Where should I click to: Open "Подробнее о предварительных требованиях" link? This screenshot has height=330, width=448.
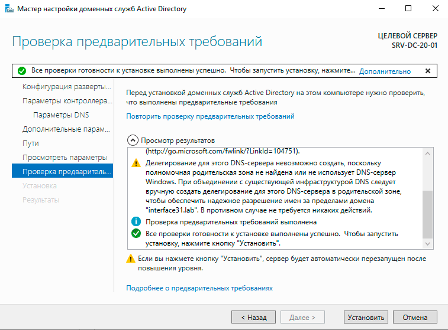tap(199, 288)
